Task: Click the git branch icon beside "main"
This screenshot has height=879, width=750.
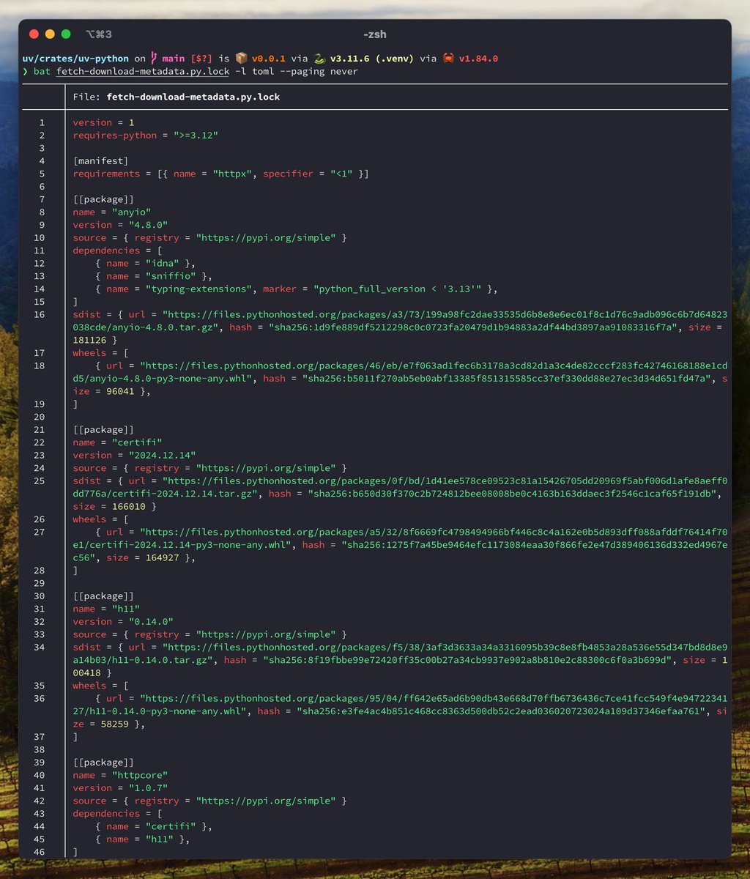Action: tap(156, 57)
